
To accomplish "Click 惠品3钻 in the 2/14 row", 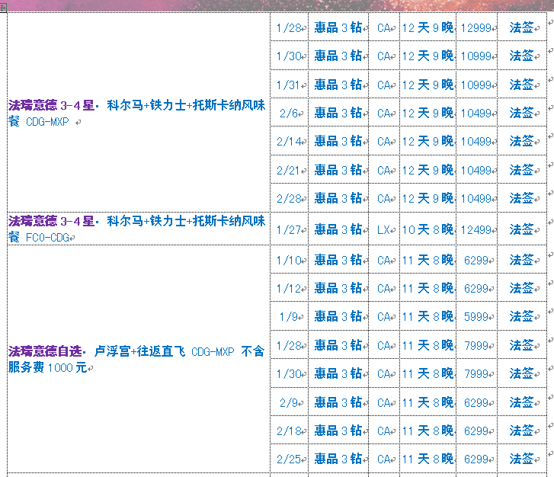I will tap(338, 141).
